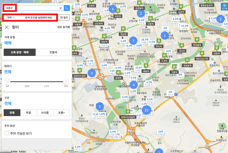Open cluster marker showing 3 listings
228x153 pixels.
coord(92,73)
